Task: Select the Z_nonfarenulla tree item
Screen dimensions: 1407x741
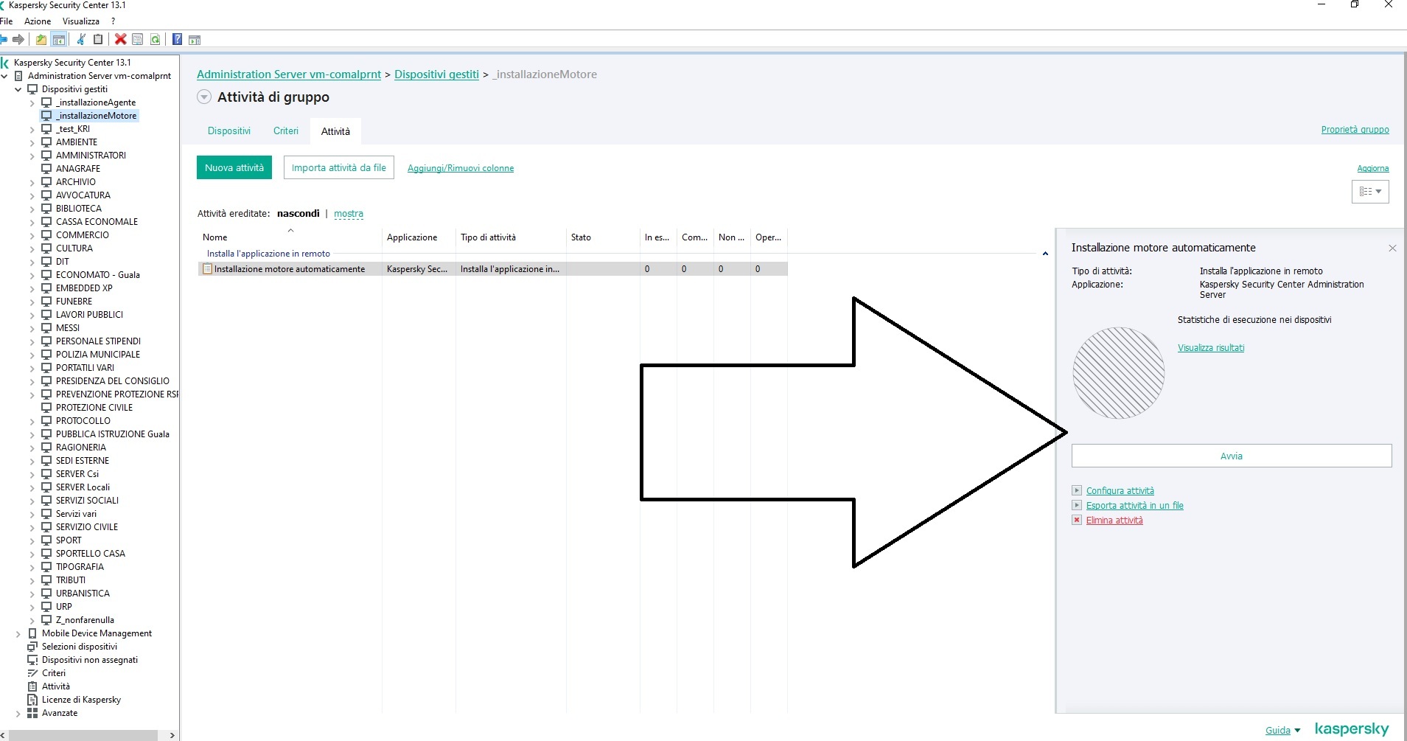Action: 85,620
